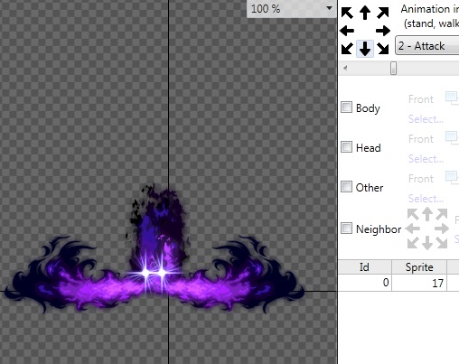
Task: Click the Id column header
Action: coord(365,267)
